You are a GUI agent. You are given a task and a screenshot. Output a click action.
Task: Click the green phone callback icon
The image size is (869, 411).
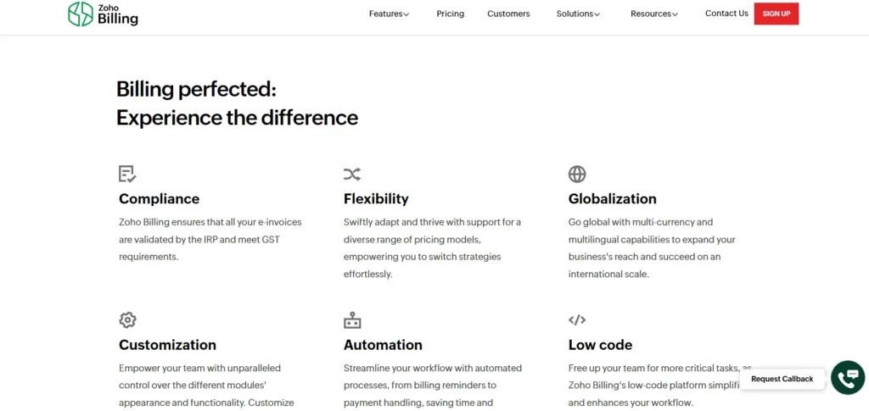[848, 378]
